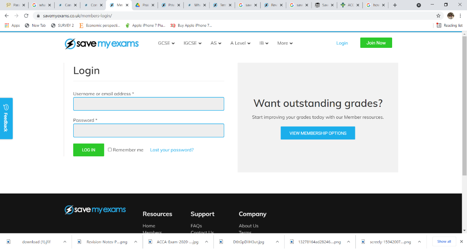Click the browser address bar URL
The width and height of the screenshot is (467, 250).
tap(77, 16)
